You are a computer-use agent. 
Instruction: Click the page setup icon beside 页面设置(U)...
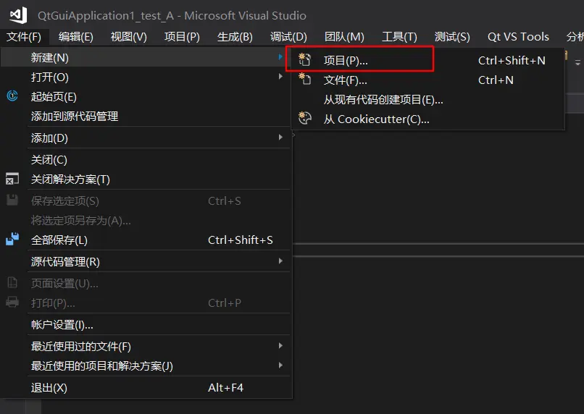(x=12, y=283)
